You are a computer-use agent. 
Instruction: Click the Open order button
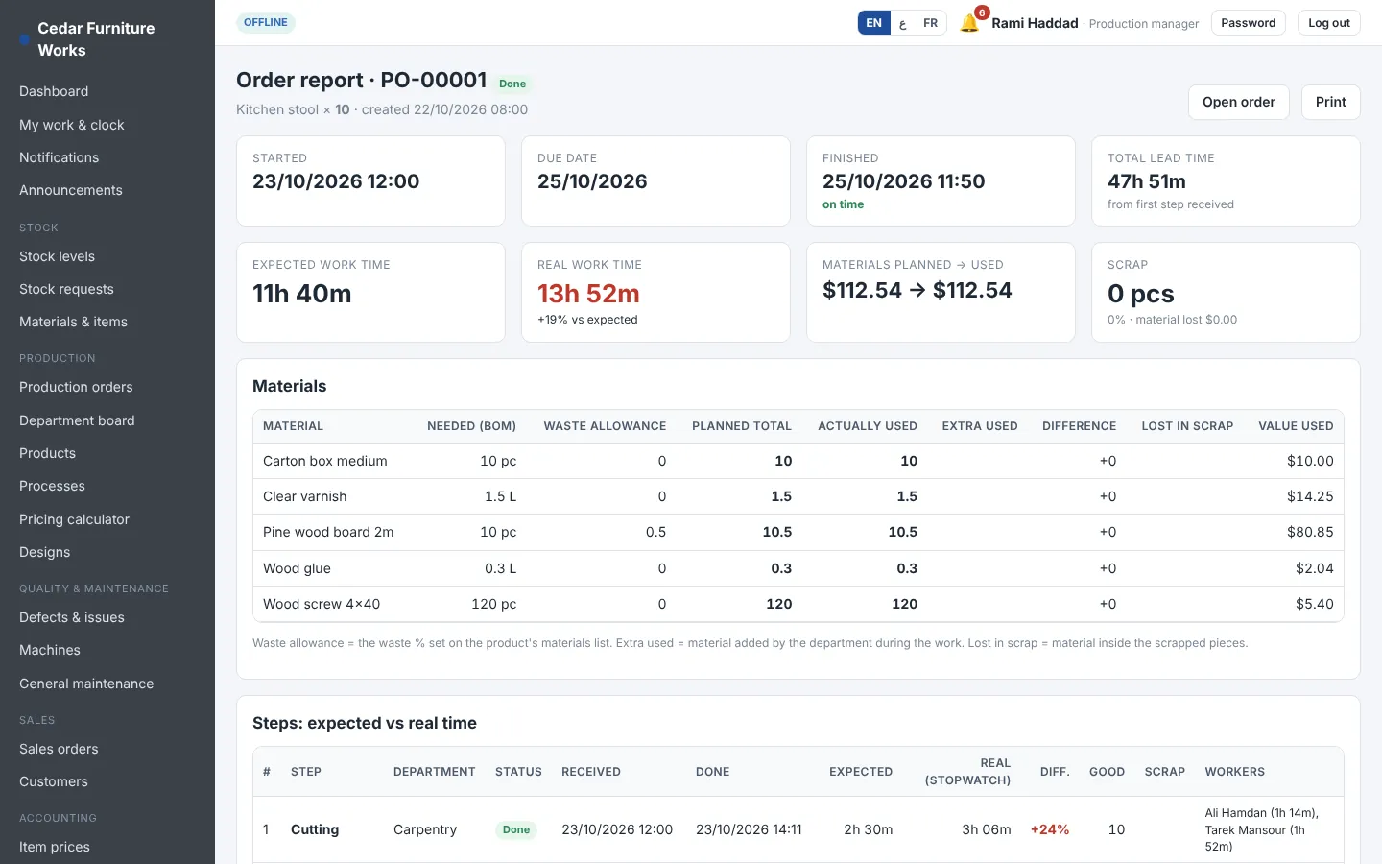[x=1238, y=102]
